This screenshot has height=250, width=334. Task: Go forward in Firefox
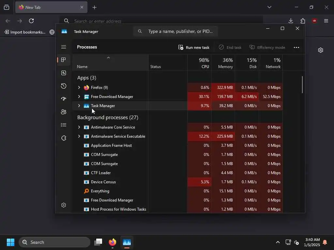20,21
